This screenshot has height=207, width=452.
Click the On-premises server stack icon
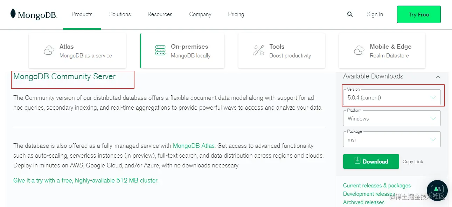pyautogui.click(x=160, y=50)
